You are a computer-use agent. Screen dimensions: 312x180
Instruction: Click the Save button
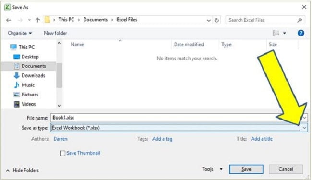[x=246, y=169]
